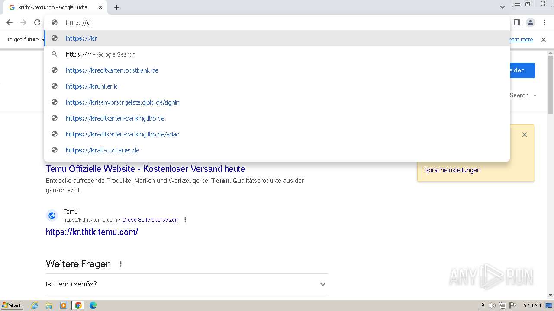Close the yellow language notice box

click(525, 135)
